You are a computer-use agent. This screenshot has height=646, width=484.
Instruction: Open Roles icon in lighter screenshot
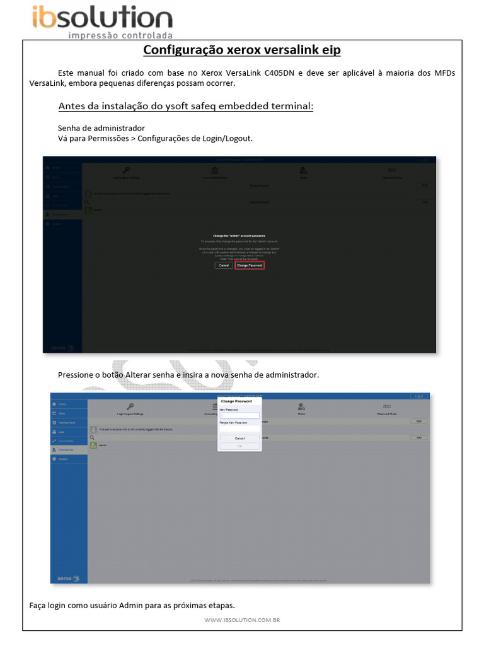301,407
